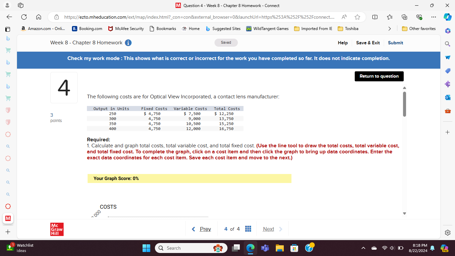Open the Edge profile icon
This screenshot has height=256, width=455.
tap(7, 6)
